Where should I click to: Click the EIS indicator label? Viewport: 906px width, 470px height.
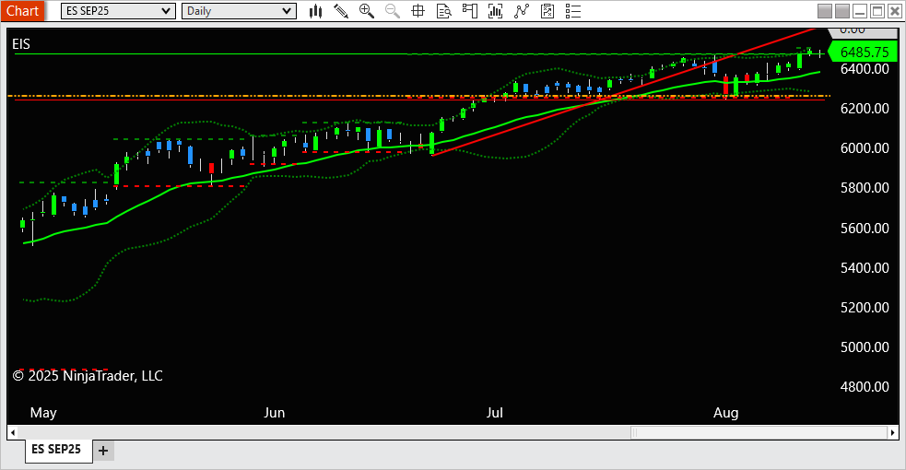tap(21, 44)
